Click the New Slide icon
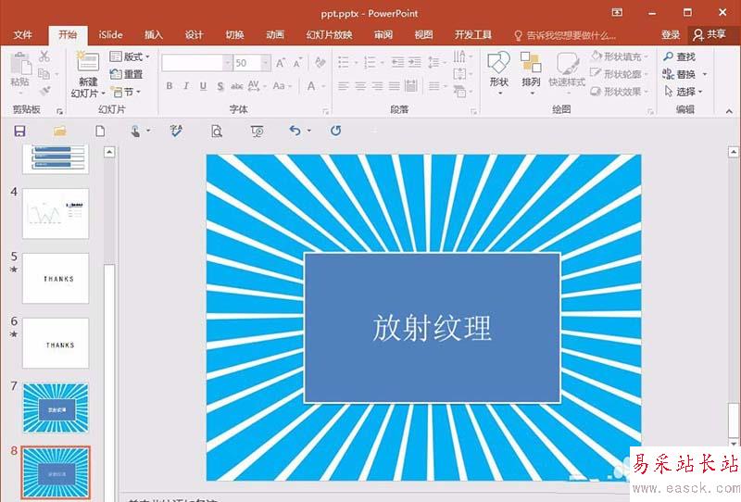This screenshot has height=502, width=741. pos(88,62)
